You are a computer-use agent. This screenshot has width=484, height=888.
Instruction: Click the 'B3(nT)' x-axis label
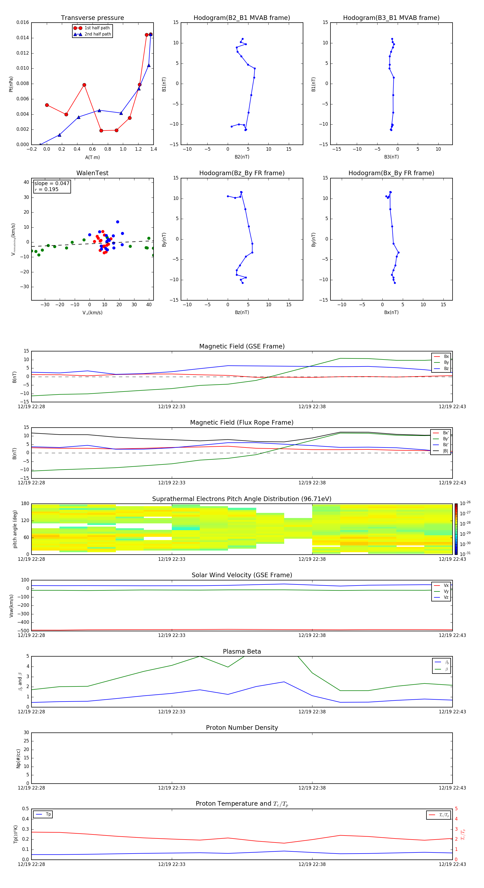tap(391, 157)
